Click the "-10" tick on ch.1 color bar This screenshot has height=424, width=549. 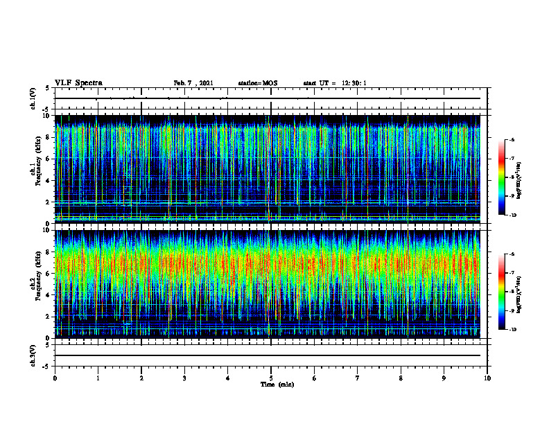coord(513,215)
